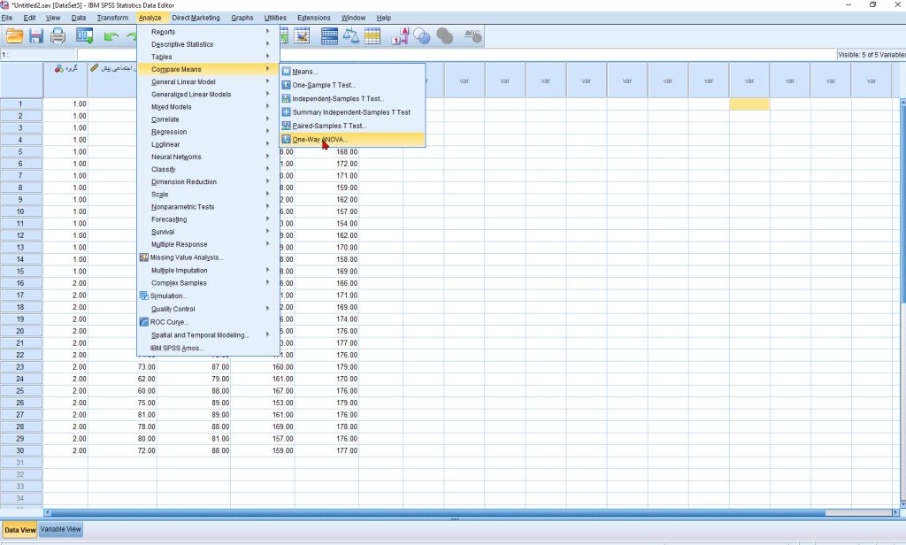Image resolution: width=906 pixels, height=545 pixels.
Task: Click the cell value 72.00 in row 30
Action: pos(146,451)
